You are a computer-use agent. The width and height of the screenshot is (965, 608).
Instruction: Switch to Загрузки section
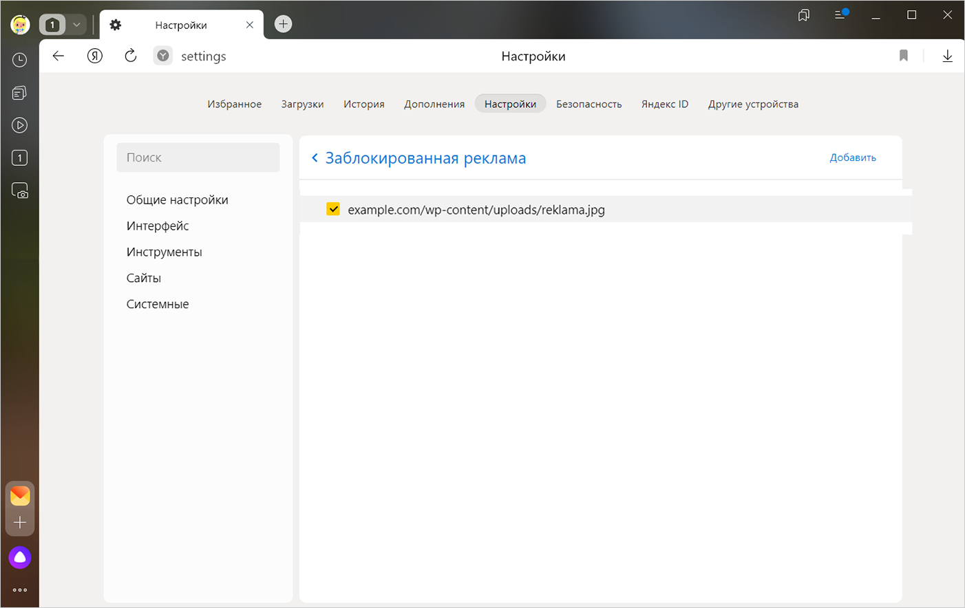302,104
